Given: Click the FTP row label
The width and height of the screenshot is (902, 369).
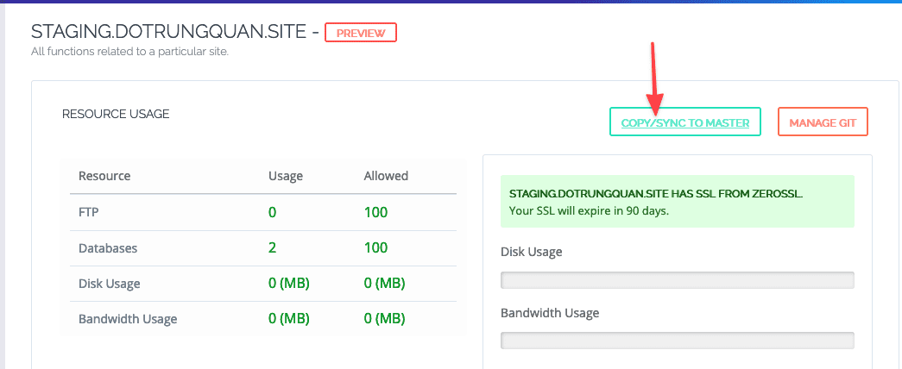Looking at the screenshot, I should 89,212.
